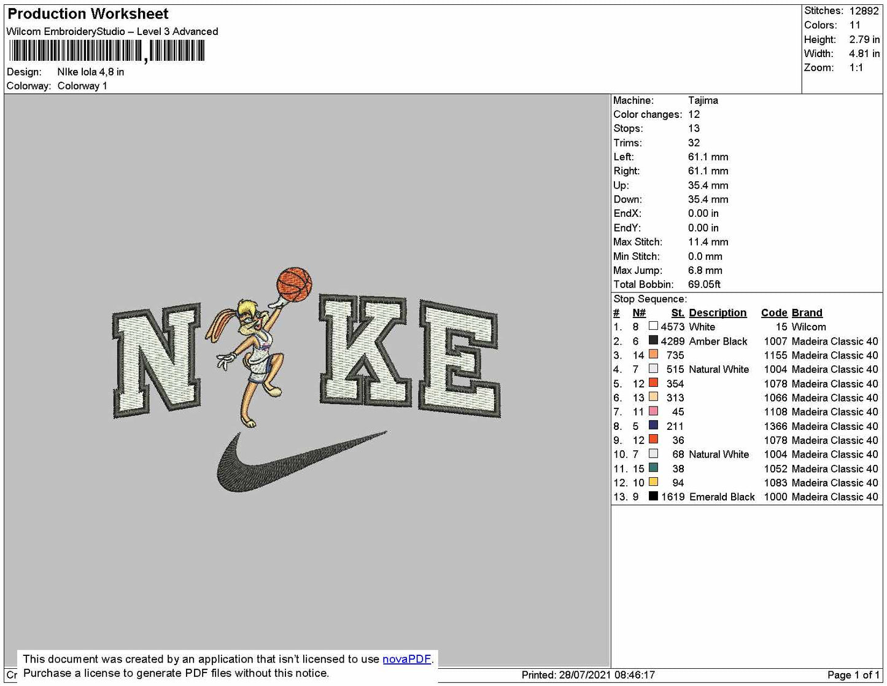Pick the orange swatch for code 1155
Screen dimensions: 887x686
click(x=653, y=355)
